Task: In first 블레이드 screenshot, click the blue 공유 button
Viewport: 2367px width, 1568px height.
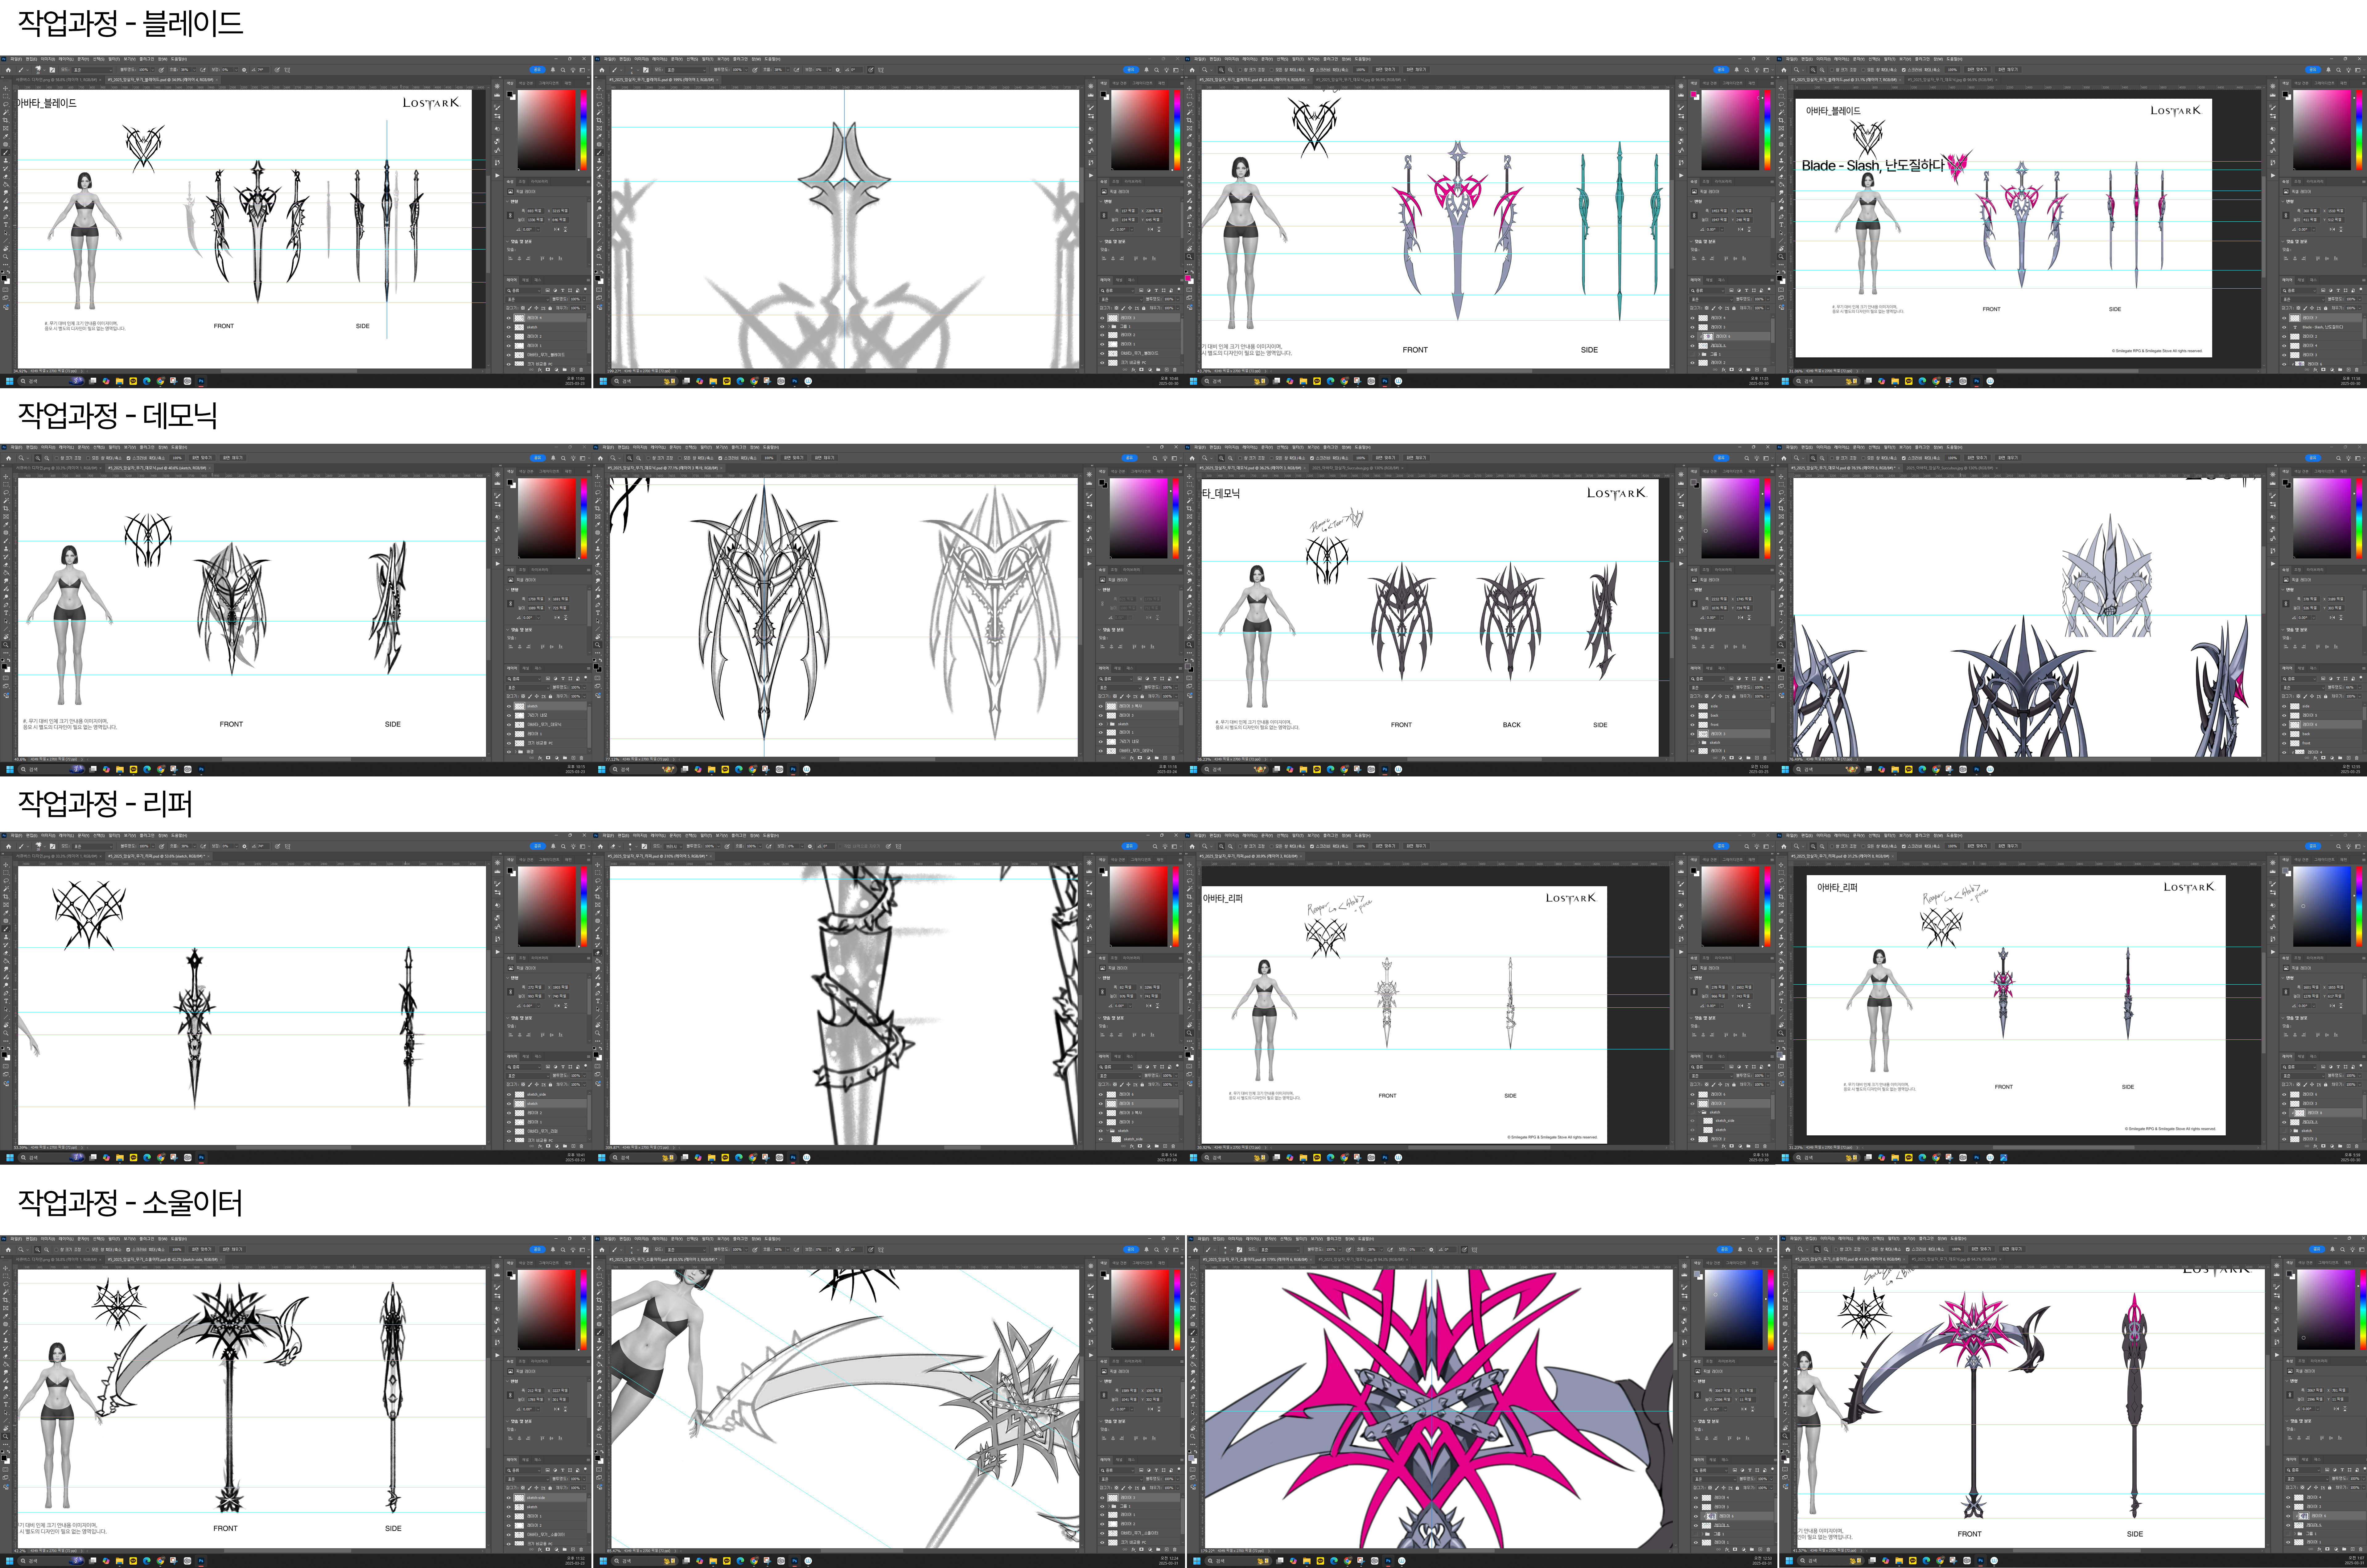Action: (x=538, y=70)
